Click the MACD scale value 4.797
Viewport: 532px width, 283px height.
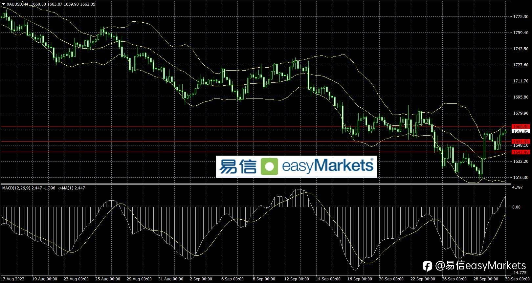(x=517, y=187)
